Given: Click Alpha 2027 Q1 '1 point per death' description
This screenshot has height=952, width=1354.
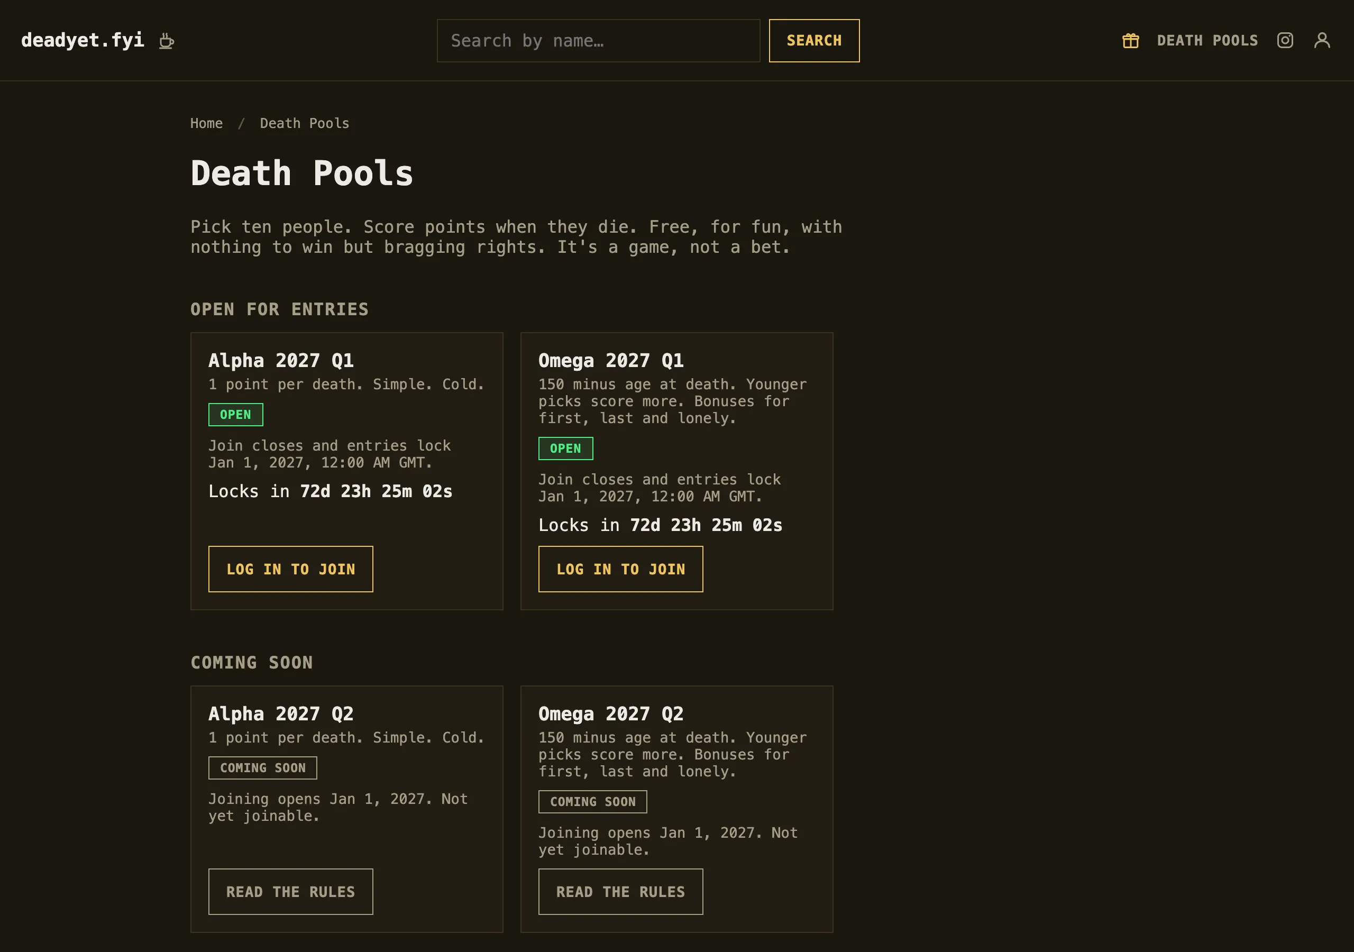Looking at the screenshot, I should tap(347, 384).
